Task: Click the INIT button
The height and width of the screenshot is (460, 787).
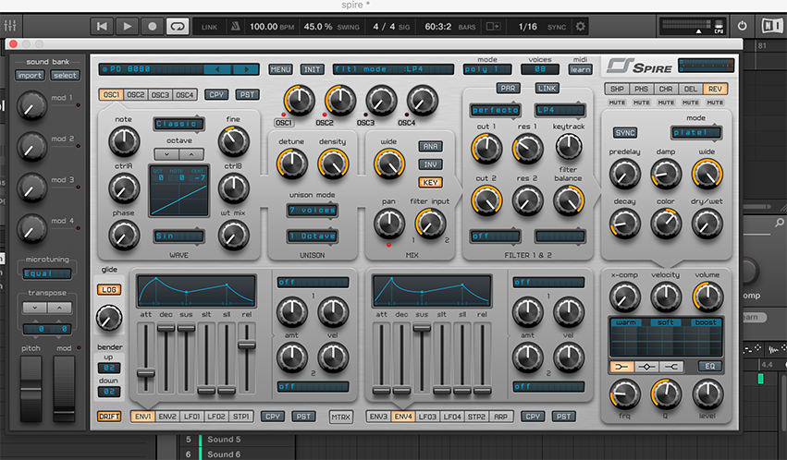Action: point(312,69)
